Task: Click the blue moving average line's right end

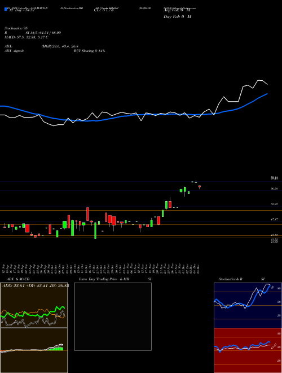Action: point(267,94)
